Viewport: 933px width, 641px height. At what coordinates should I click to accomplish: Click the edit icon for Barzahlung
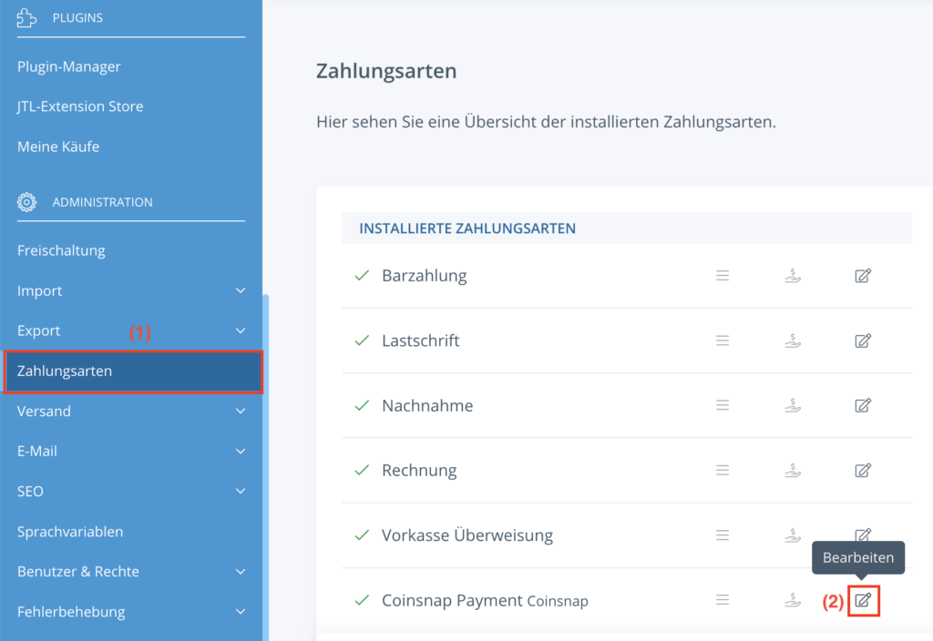tap(863, 276)
